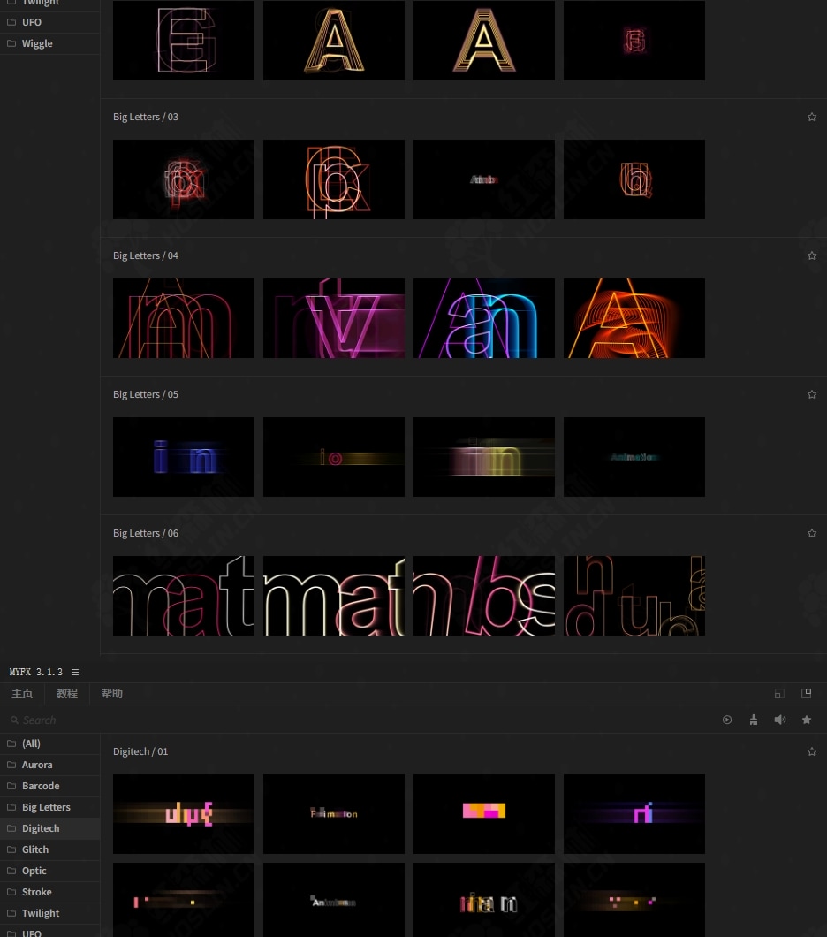Viewport: 827px width, 937px height.
Task: Click the Search input field
Action: [353, 720]
